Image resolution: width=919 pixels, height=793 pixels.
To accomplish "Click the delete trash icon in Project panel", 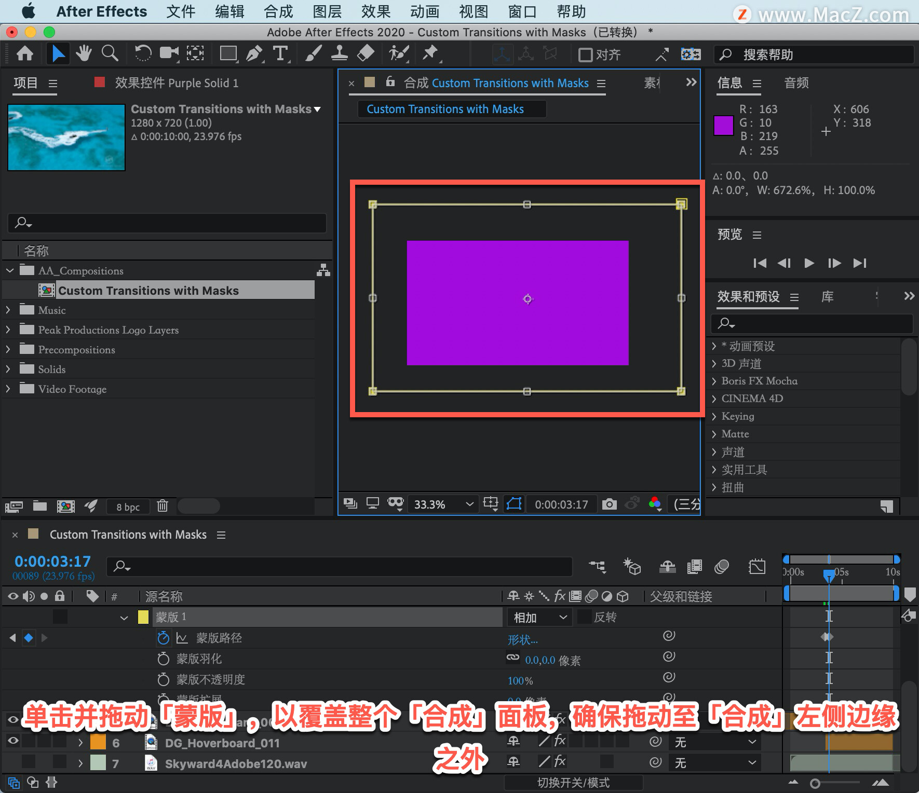I will (x=163, y=506).
